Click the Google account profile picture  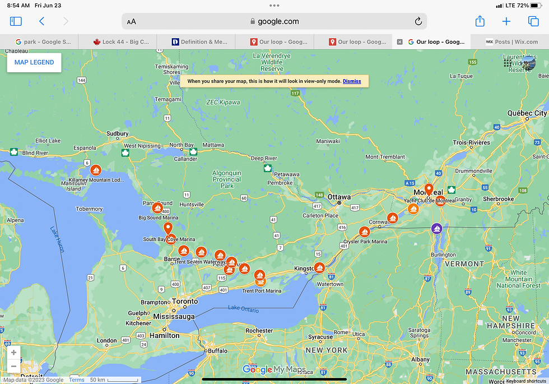[528, 63]
